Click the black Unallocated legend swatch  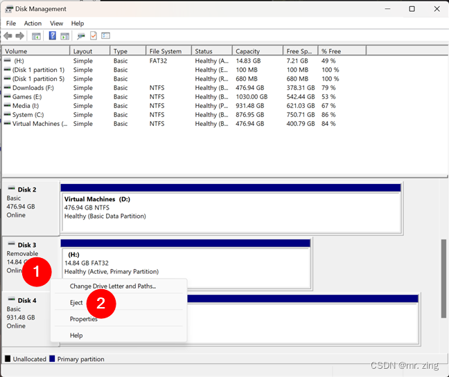(8, 359)
